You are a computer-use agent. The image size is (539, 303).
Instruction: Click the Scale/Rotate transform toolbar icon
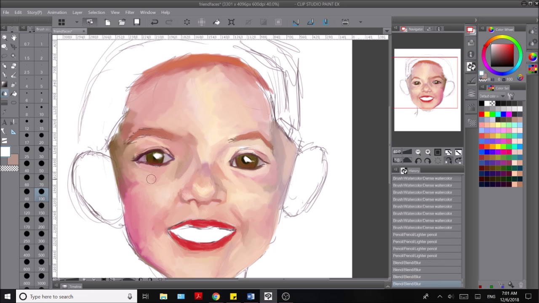click(231, 22)
